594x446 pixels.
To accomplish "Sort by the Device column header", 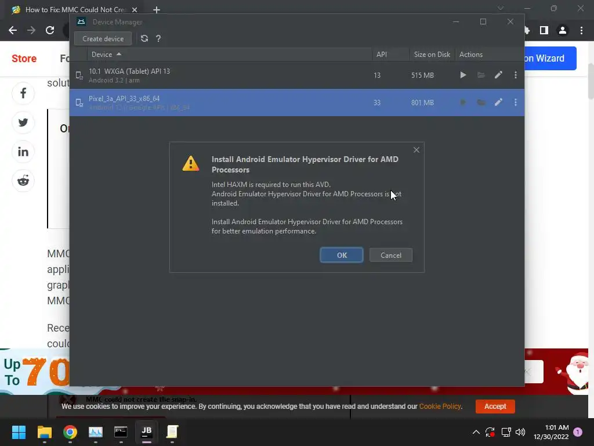I will pyautogui.click(x=230, y=55).
